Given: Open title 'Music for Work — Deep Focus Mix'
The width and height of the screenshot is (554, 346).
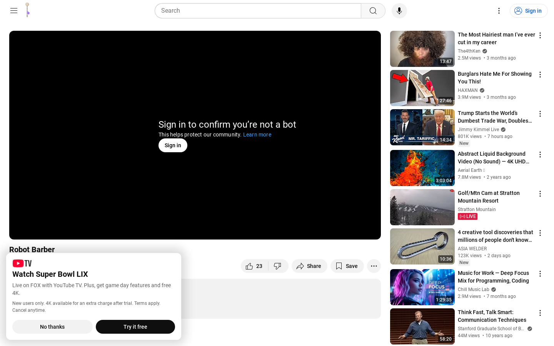Looking at the screenshot, I should click(493, 277).
